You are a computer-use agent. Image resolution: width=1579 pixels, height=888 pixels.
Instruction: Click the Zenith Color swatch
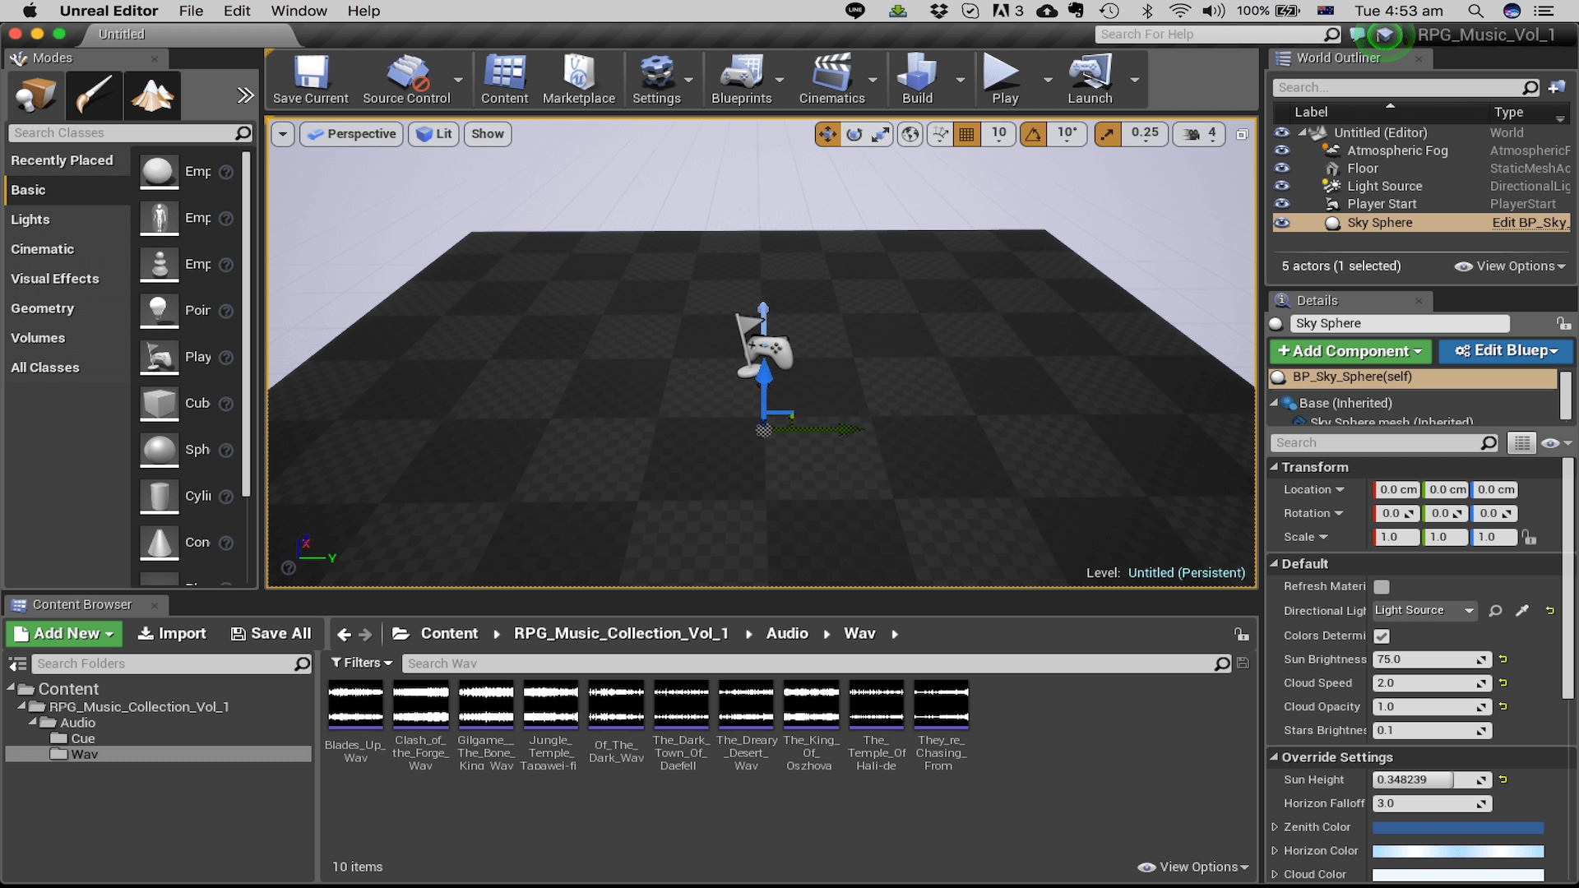coord(1458,828)
